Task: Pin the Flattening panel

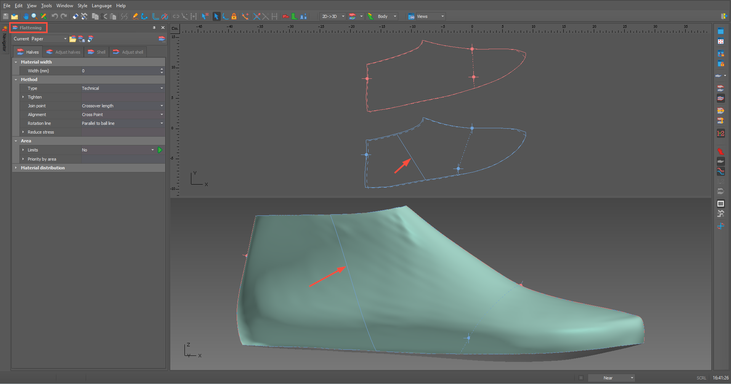Action: 154,28
